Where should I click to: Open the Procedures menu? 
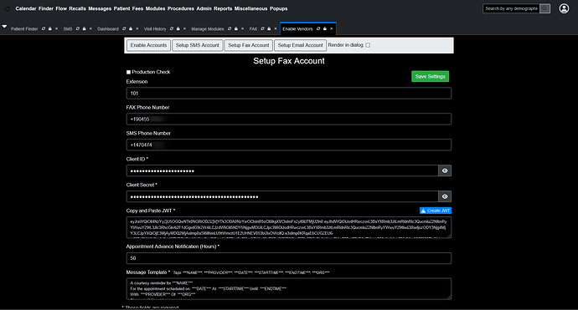181,8
